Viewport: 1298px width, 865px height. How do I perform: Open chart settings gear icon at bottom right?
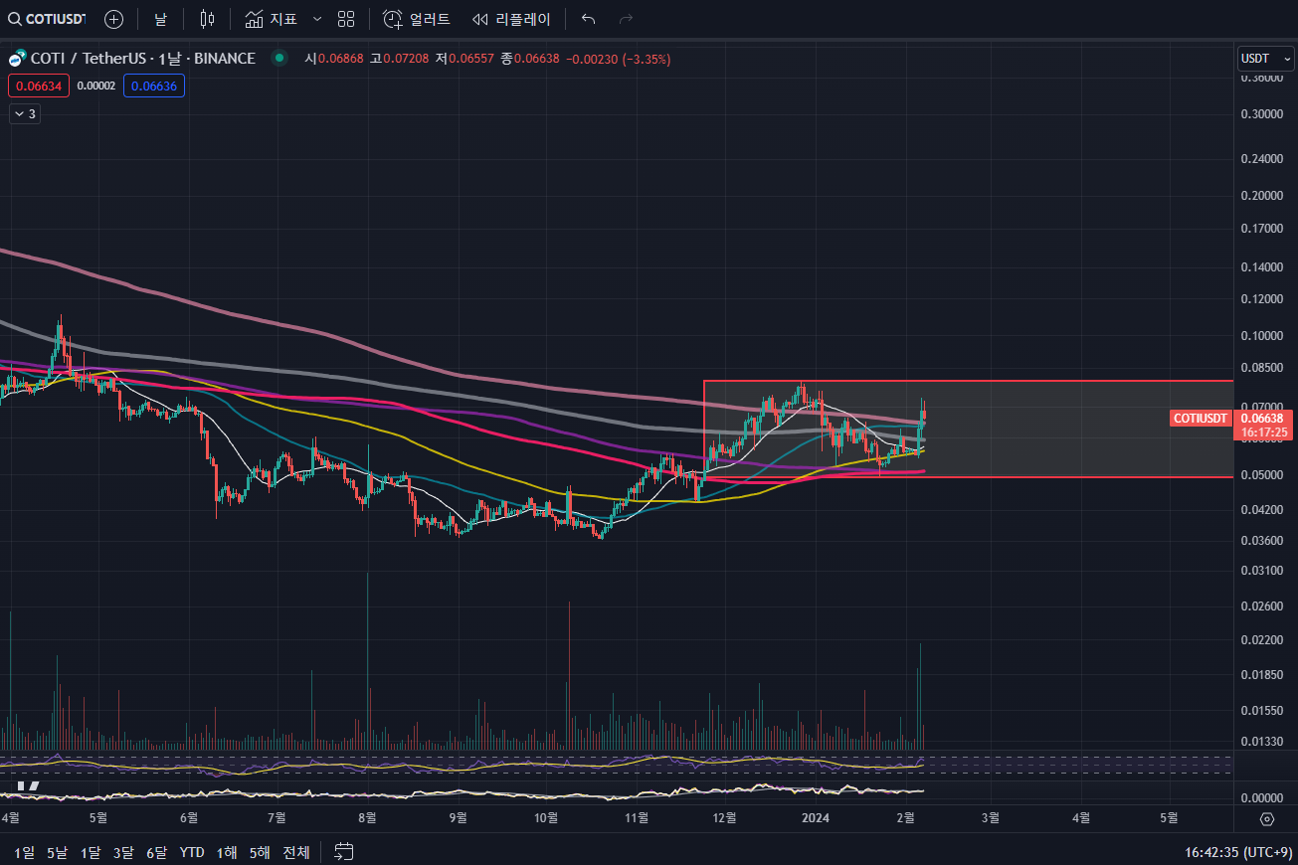pos(1266,818)
